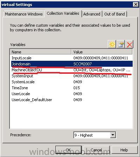Select the MachineObjectOU variable
This screenshot has width=140, height=157.
(72, 70)
